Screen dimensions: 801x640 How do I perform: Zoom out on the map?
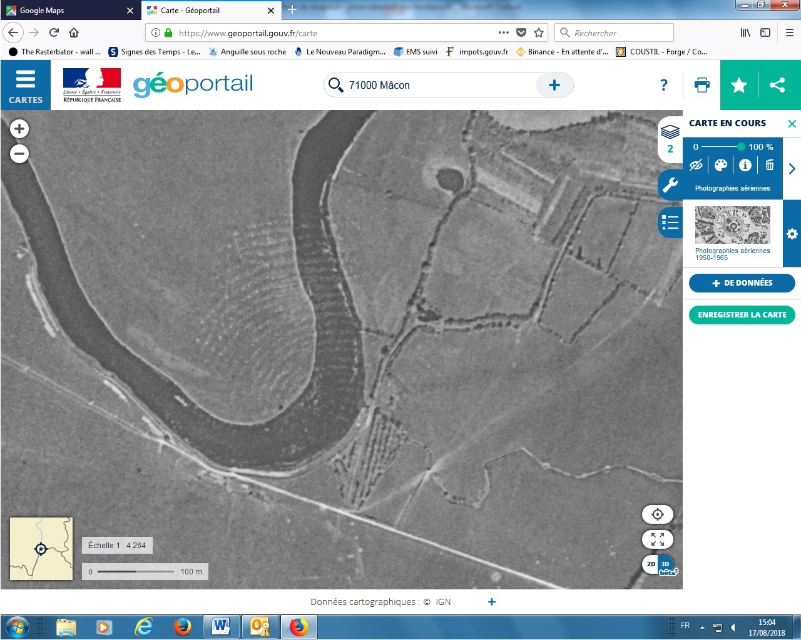click(19, 154)
